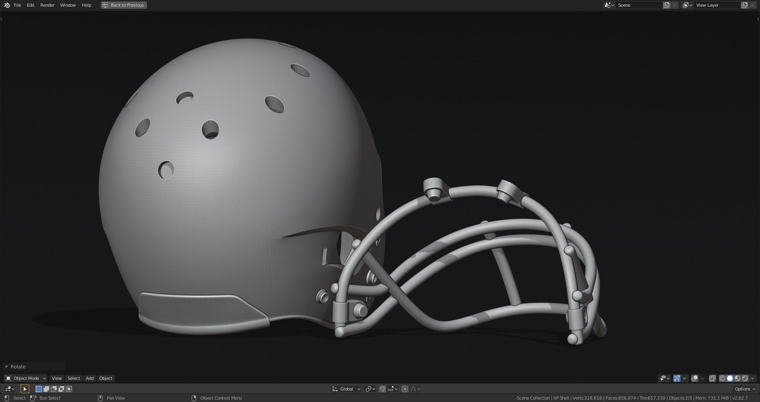
Task: Click the Back to Previous button
Action: [123, 5]
